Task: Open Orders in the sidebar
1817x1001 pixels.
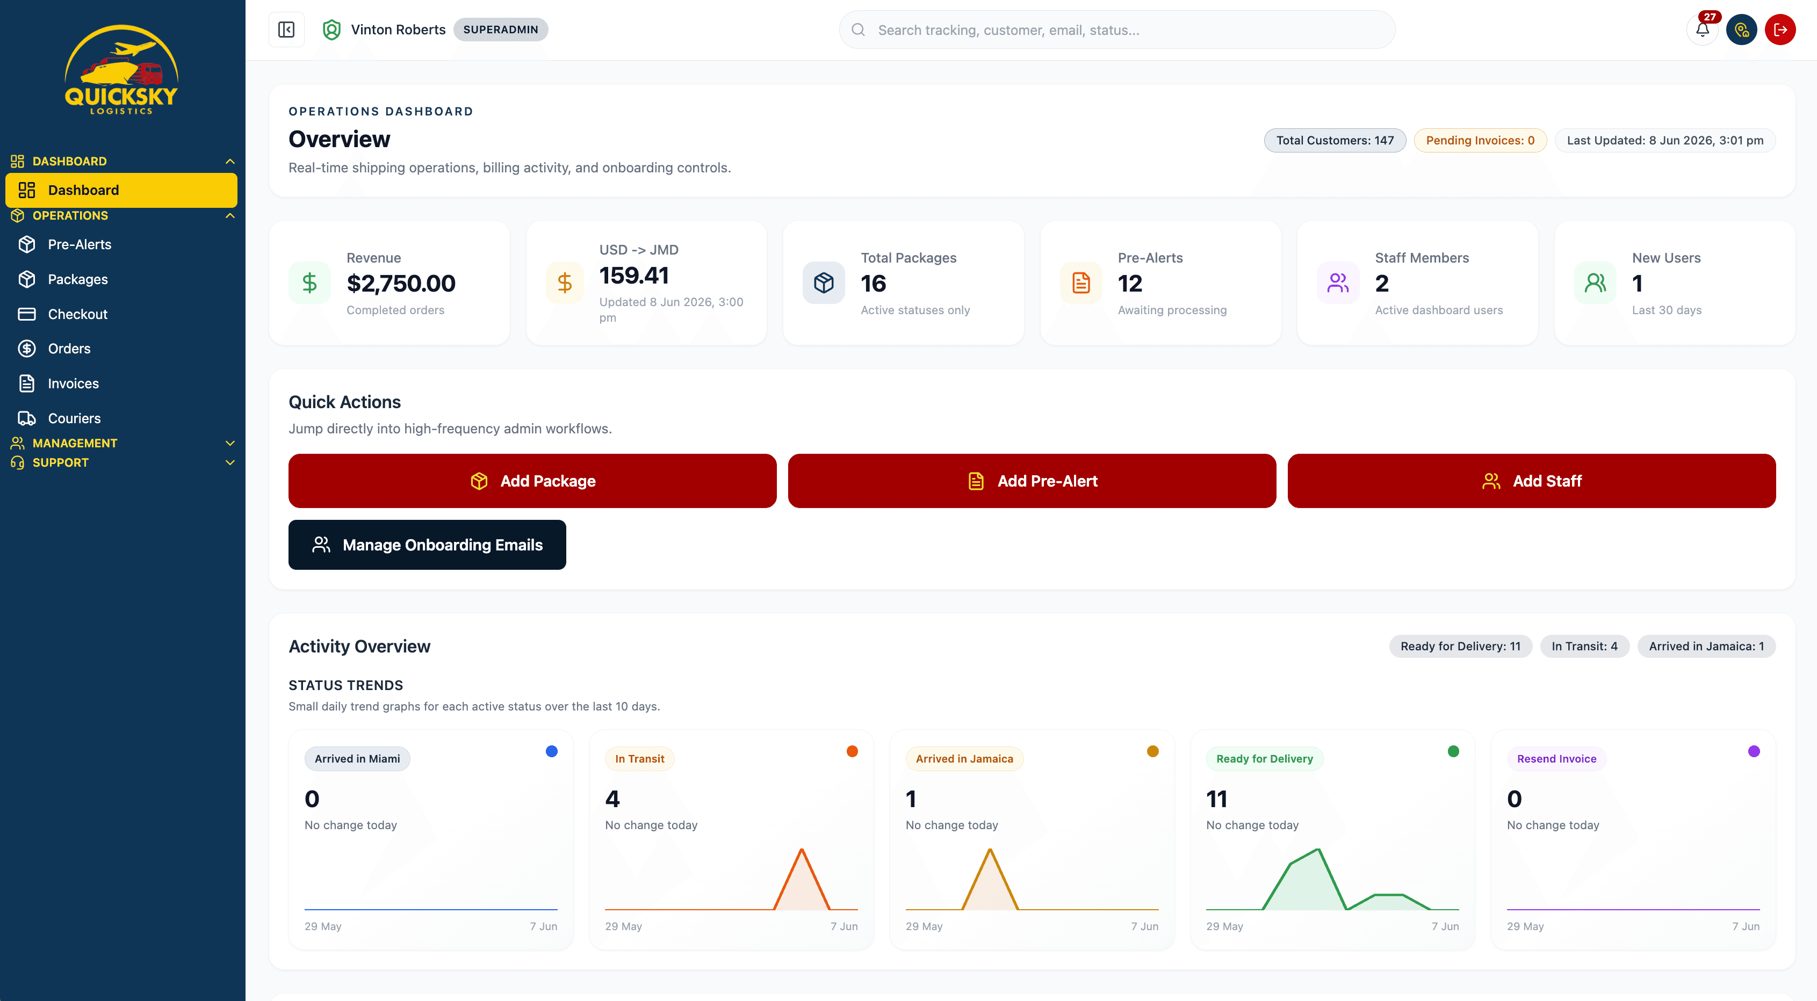Action: [121, 349]
